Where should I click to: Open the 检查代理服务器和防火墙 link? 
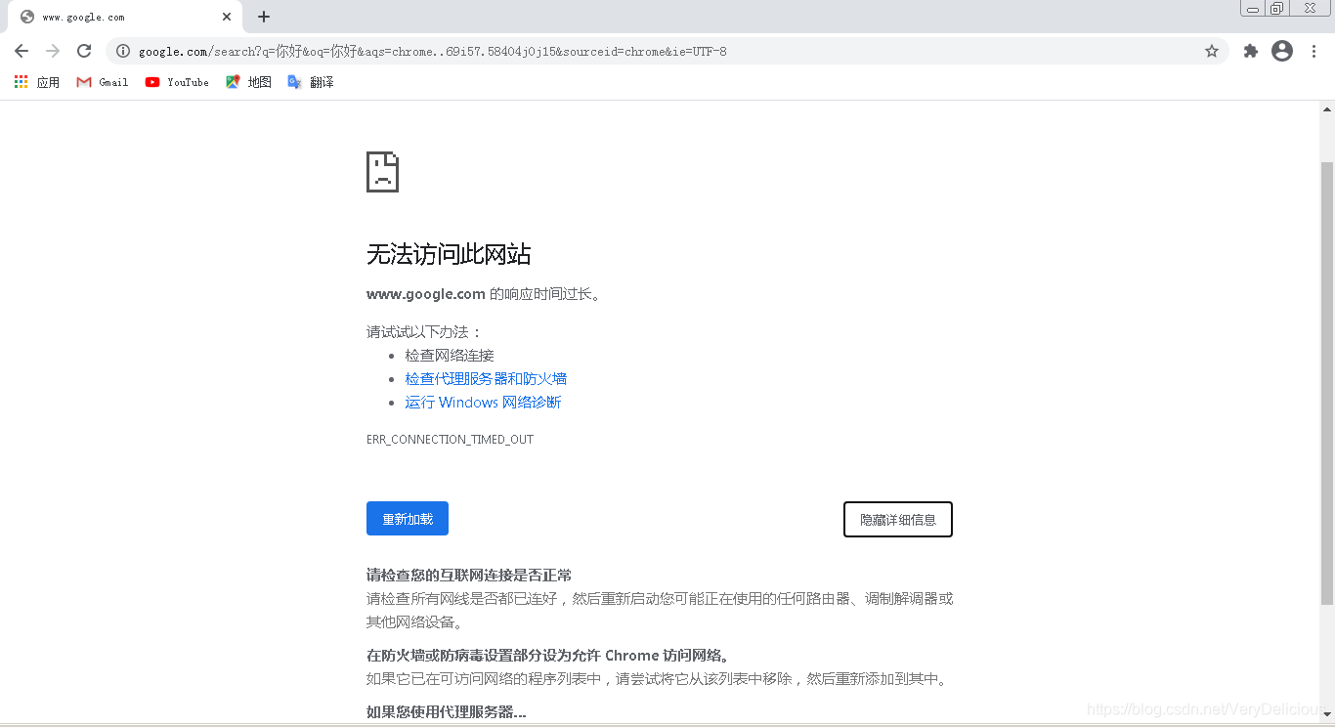pos(486,379)
